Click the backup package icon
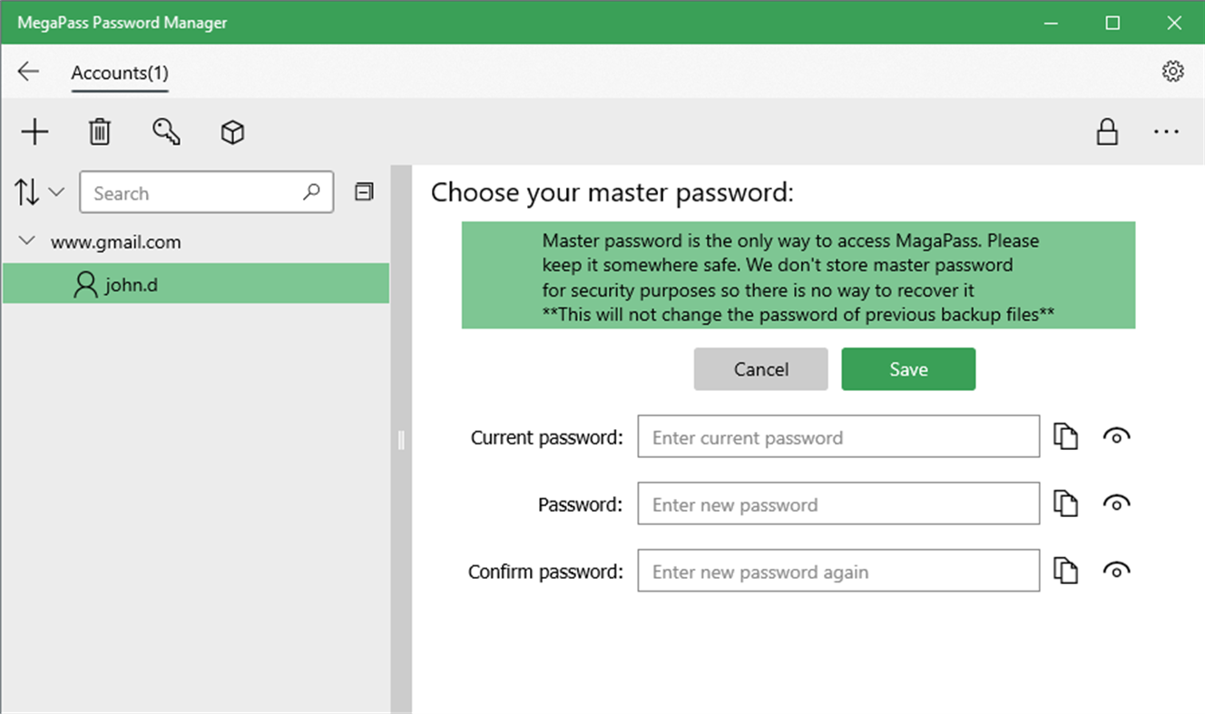Image resolution: width=1205 pixels, height=714 pixels. tap(232, 132)
